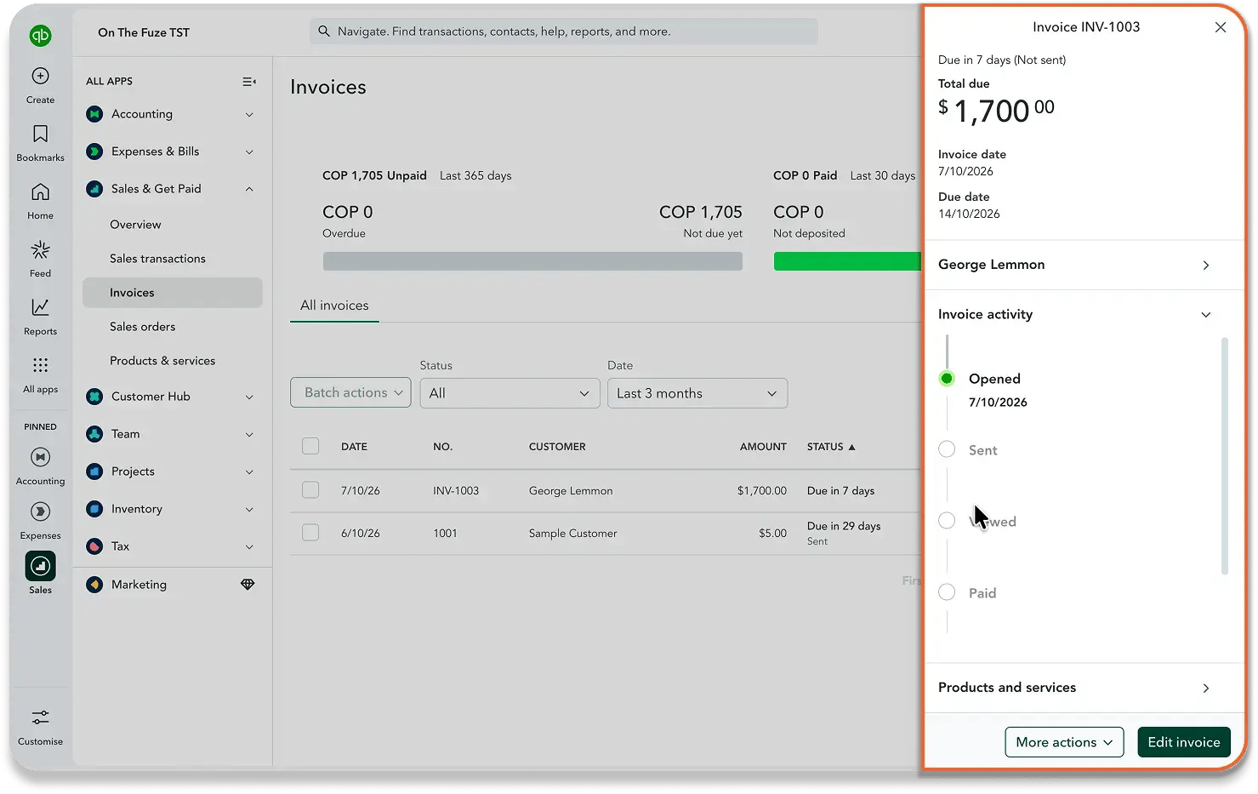
Task: Click the Projects app icon
Action: click(95, 471)
